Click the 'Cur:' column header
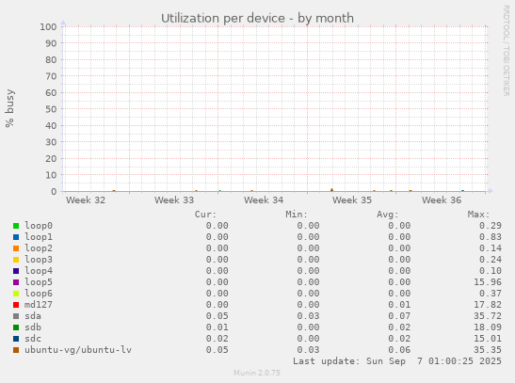515x383 pixels. [205, 215]
